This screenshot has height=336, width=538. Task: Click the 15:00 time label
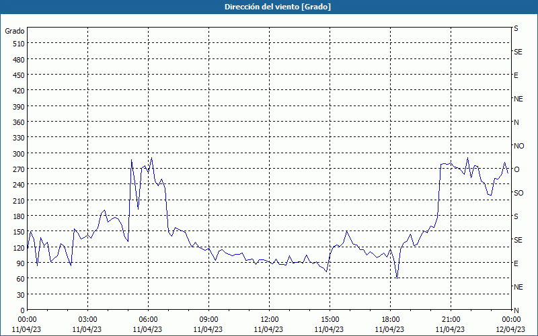[330, 320]
